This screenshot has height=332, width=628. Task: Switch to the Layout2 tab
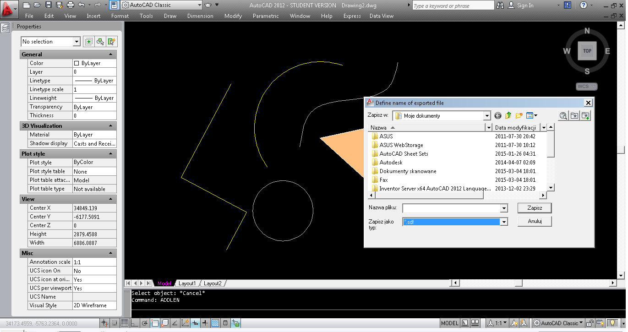tap(213, 283)
